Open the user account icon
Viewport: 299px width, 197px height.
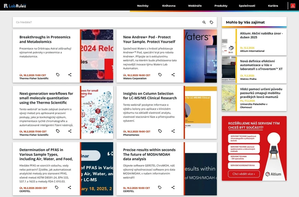(293, 6)
